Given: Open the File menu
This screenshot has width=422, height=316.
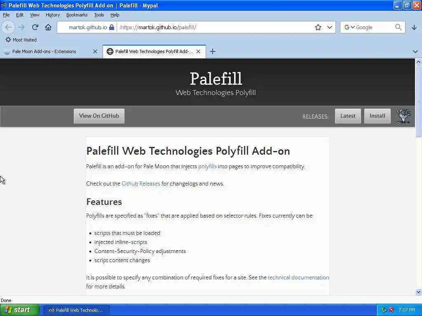Looking at the screenshot, I should [6, 15].
